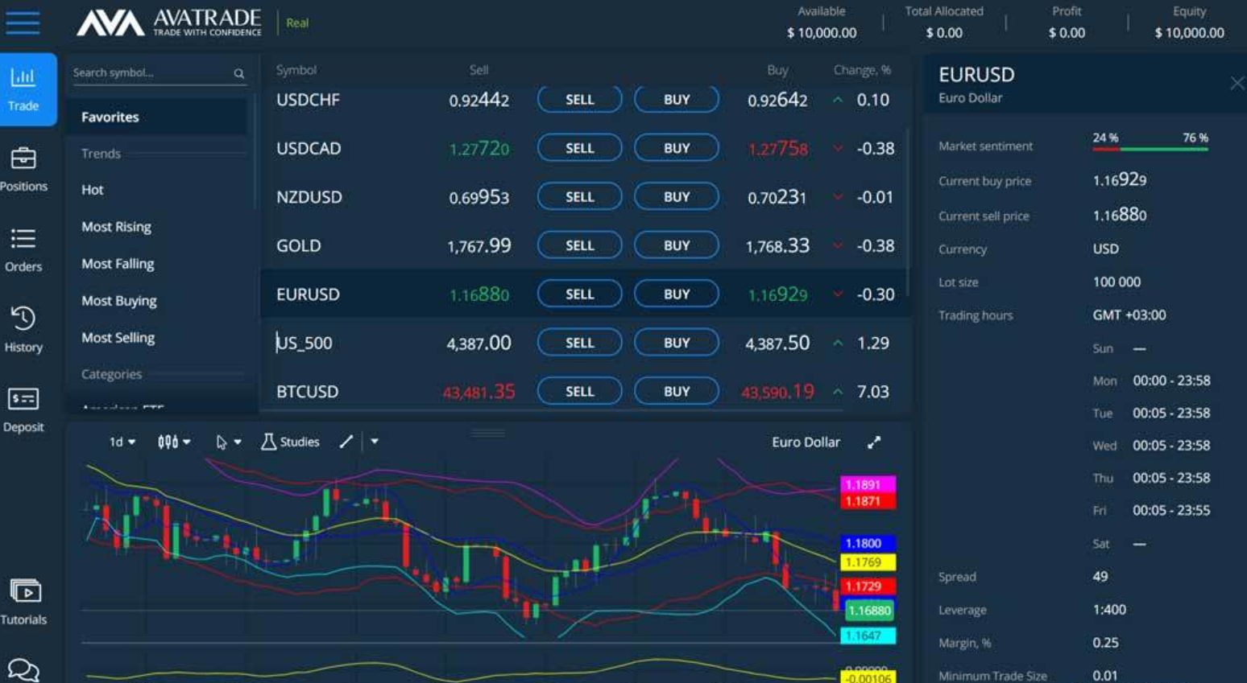The width and height of the screenshot is (1247, 683).
Task: Open the 1d timeframe dropdown
Action: click(x=122, y=442)
